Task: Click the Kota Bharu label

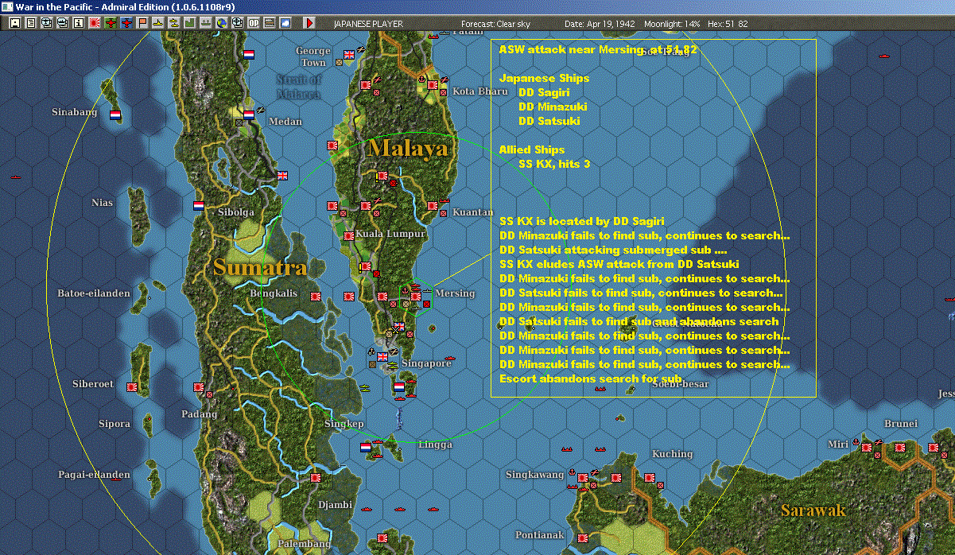Action: tap(479, 91)
